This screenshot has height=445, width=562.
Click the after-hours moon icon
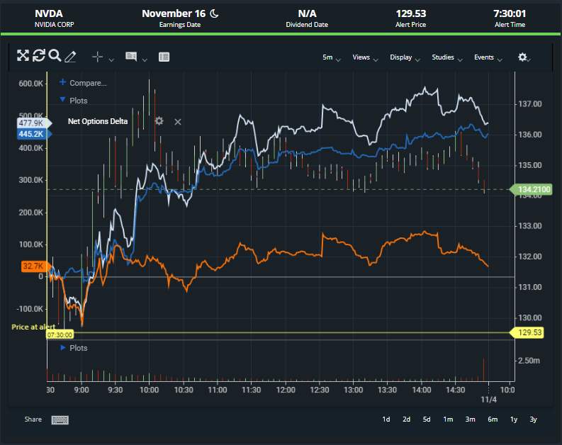coord(214,13)
